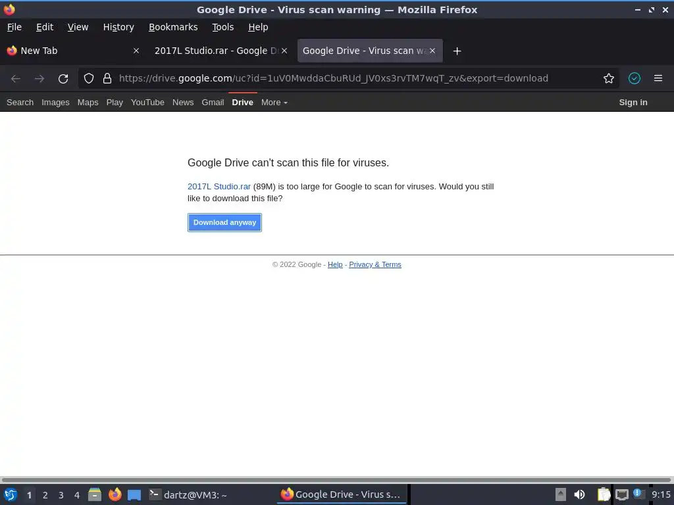Go back to the previous page
This screenshot has height=505, width=674.
[16, 78]
